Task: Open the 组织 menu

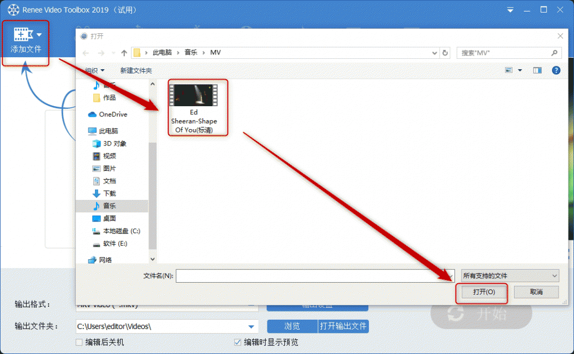Action: [94, 70]
